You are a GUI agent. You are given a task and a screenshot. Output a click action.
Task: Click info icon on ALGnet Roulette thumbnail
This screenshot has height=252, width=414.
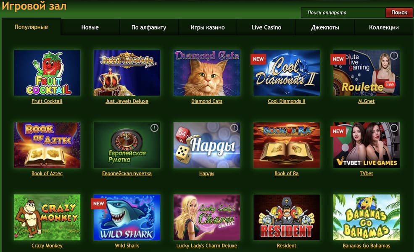tap(394, 56)
